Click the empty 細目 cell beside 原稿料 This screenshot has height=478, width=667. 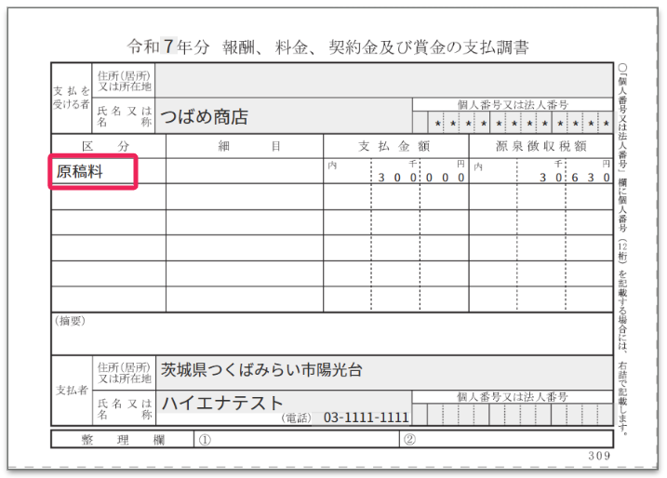tap(245, 171)
